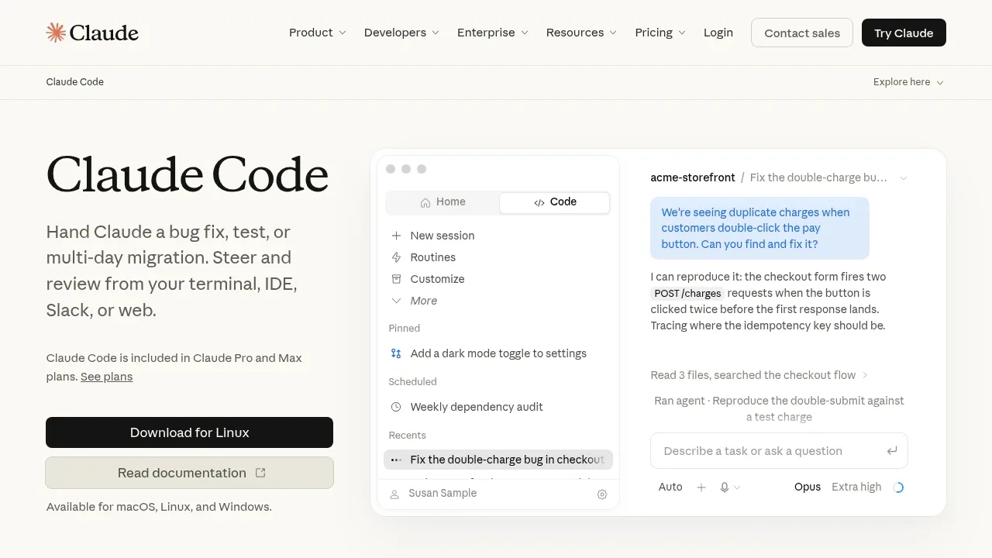
Task: Click the Read documentation button
Action: pos(189,473)
